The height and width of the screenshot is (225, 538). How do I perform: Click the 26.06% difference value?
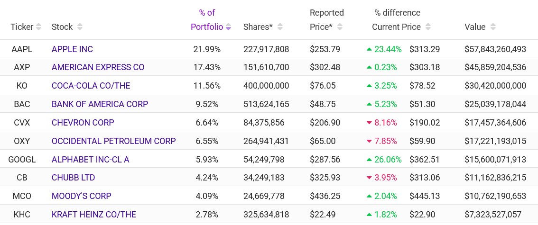[388, 159]
